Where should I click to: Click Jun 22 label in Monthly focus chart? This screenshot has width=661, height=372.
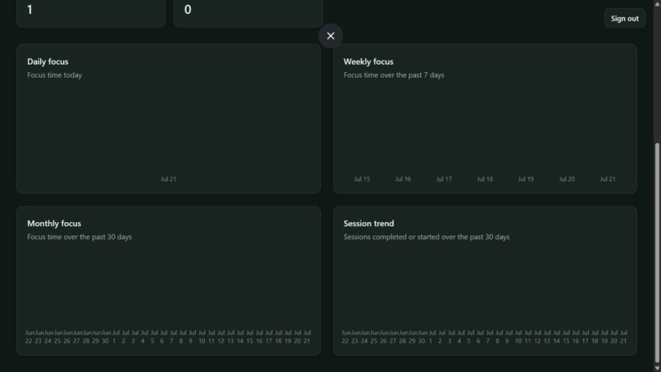[29, 337]
